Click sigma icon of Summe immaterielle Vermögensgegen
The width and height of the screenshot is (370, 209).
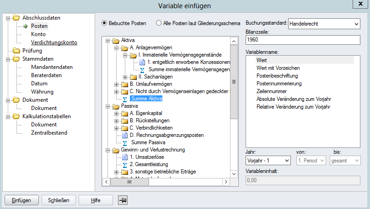pyautogui.click(x=142, y=70)
